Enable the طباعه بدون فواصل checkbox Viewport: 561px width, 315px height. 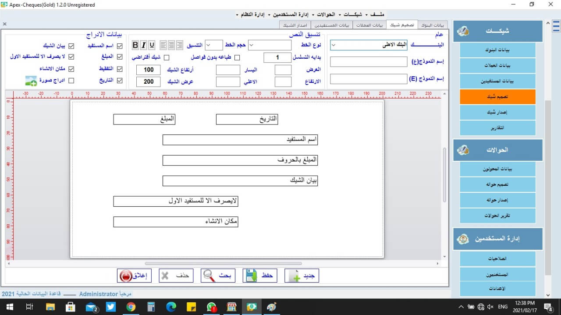click(237, 57)
